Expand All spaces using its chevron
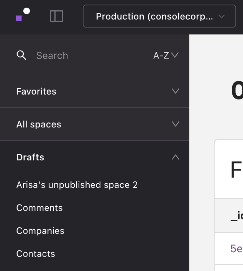This screenshot has height=271, width=243. [176, 124]
